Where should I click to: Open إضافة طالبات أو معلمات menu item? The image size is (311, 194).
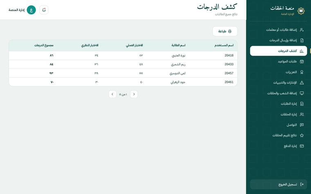(x=279, y=30)
